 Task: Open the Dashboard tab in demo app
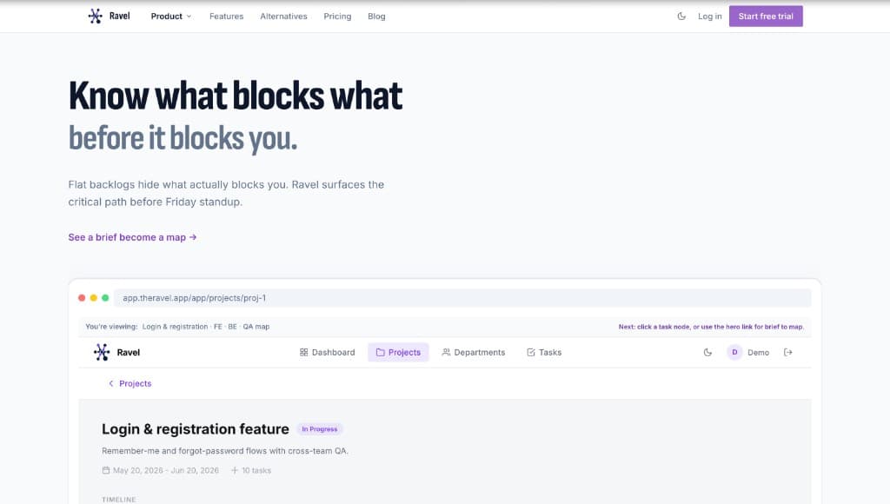click(327, 353)
